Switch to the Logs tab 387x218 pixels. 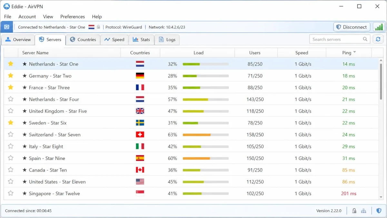167,40
